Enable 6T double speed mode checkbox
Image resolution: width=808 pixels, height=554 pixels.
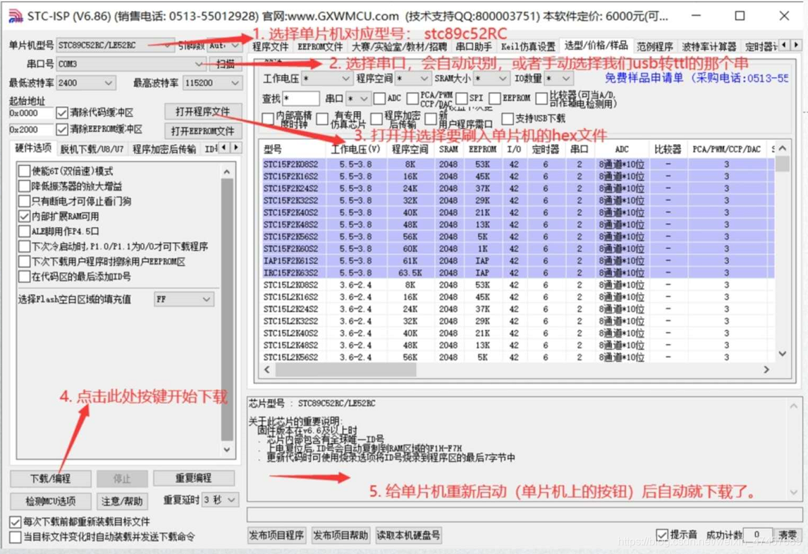point(24,171)
